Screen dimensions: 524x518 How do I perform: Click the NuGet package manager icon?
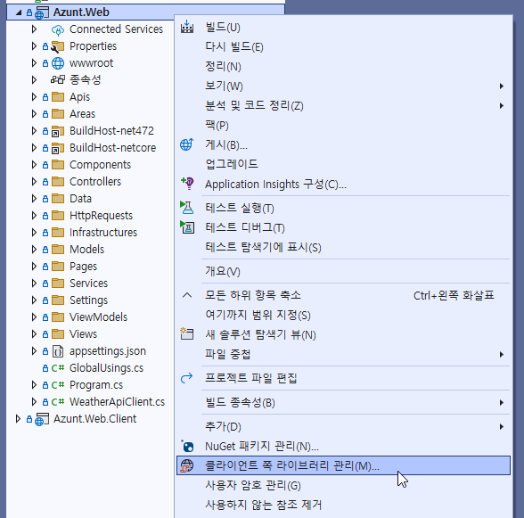point(187,446)
